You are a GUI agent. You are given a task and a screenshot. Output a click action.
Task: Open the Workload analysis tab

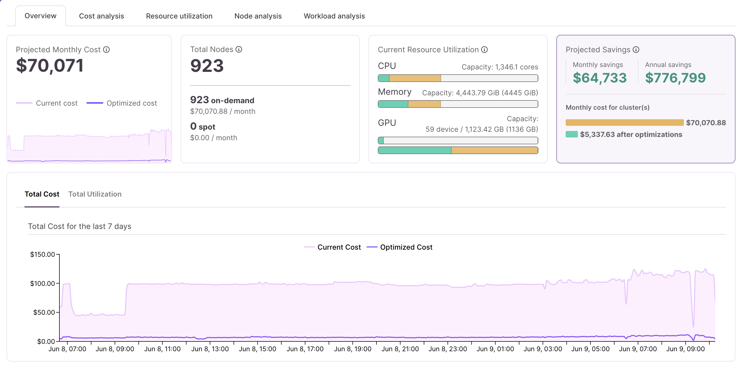click(x=334, y=16)
